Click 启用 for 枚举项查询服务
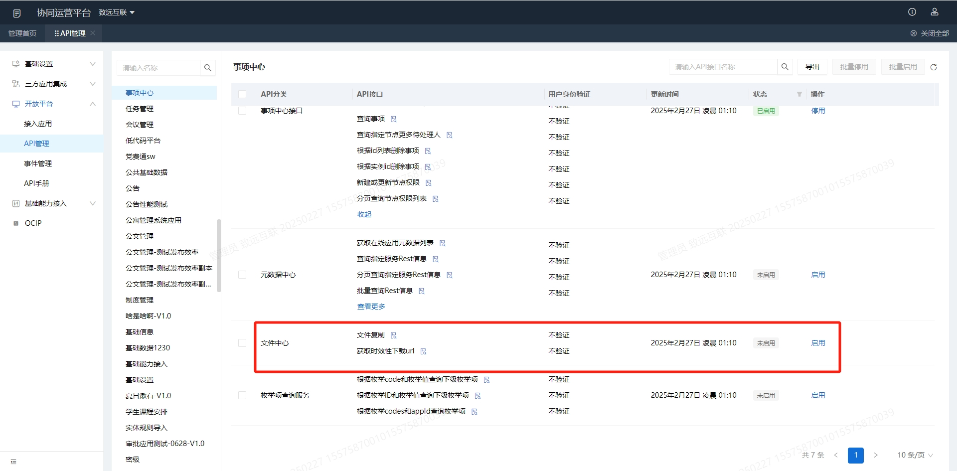The image size is (957, 471). (818, 395)
